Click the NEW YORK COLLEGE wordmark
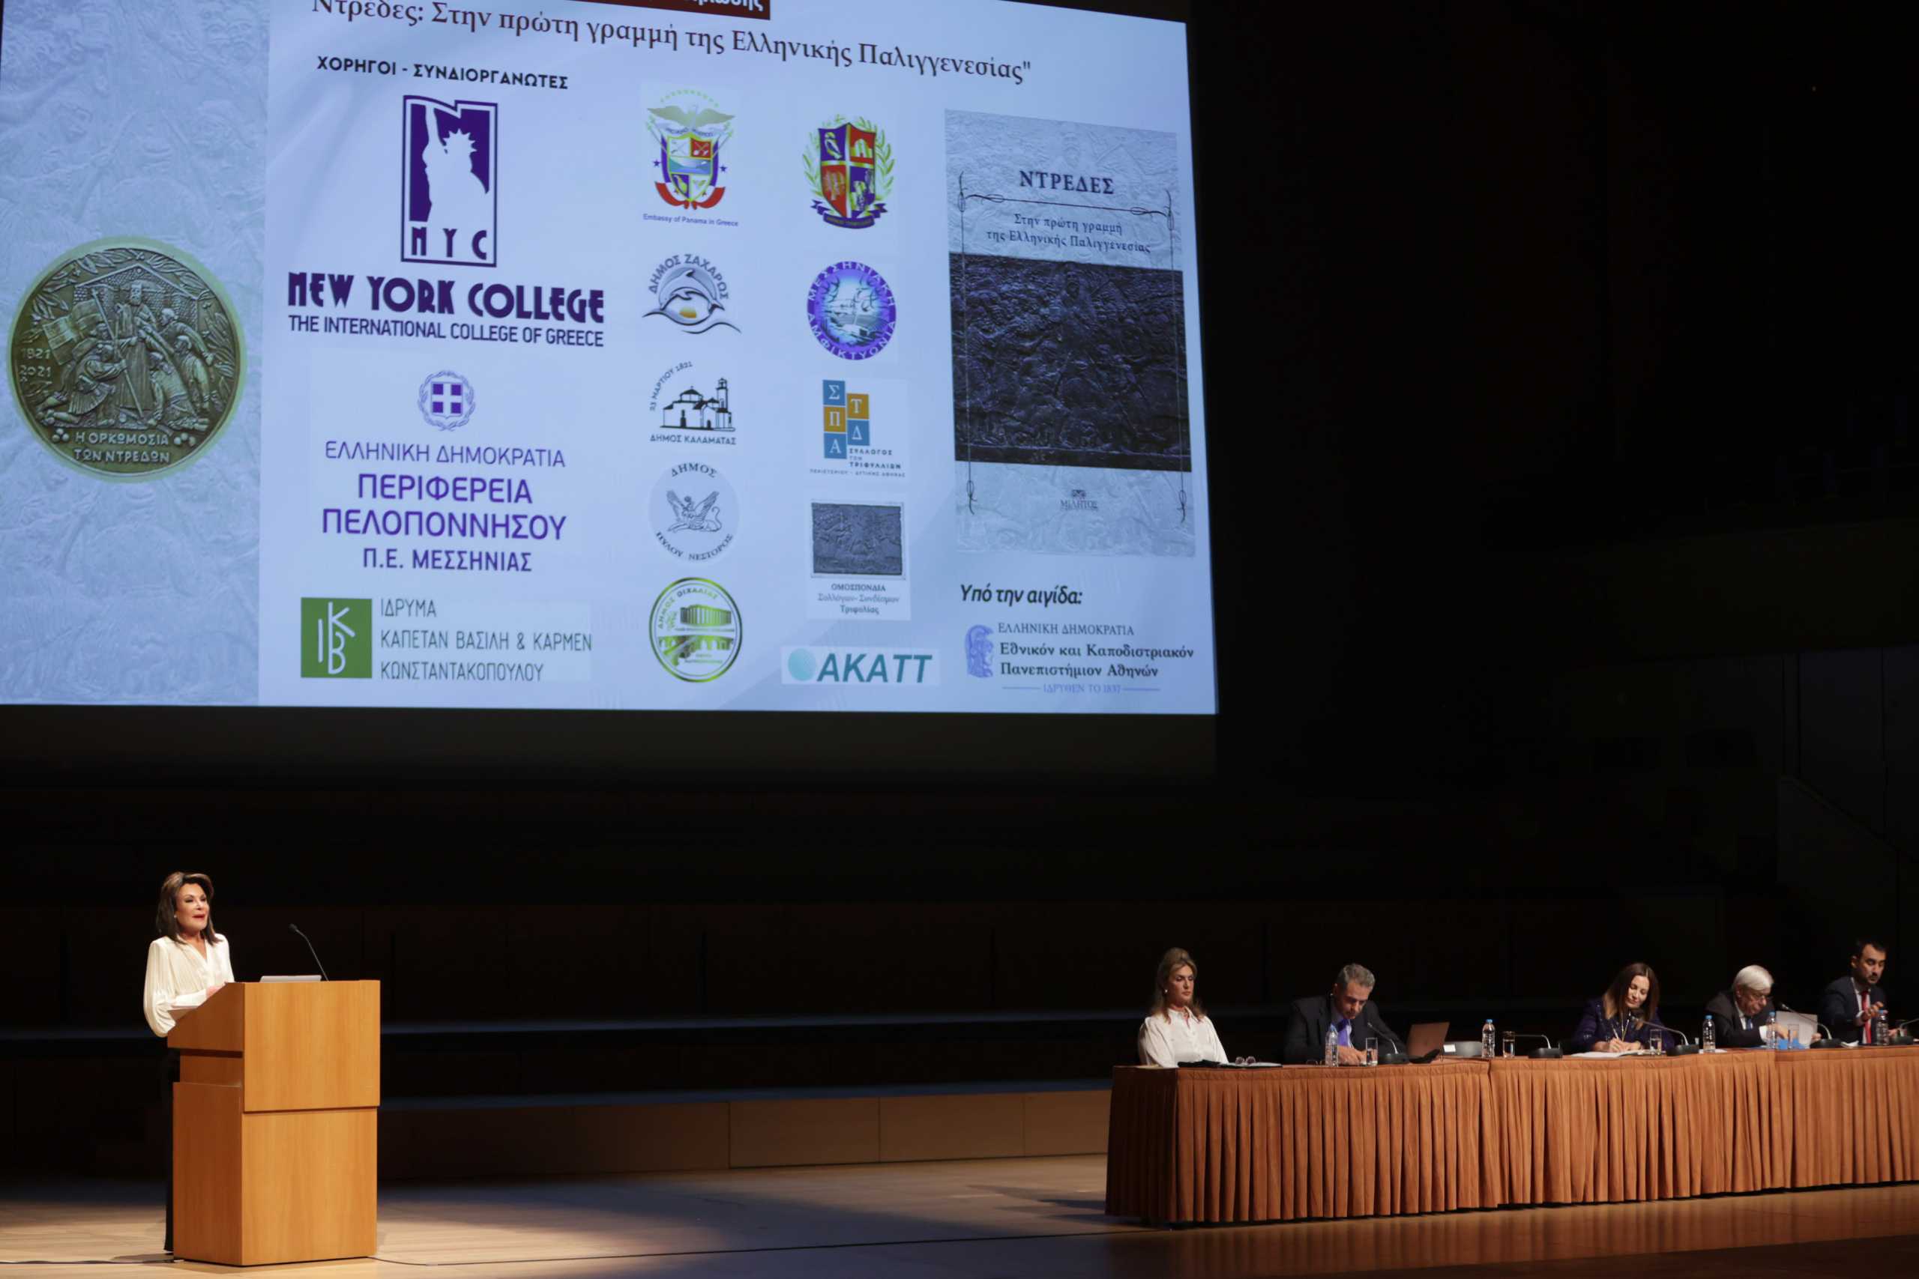Viewport: 1919px width, 1279px height. coord(445,297)
